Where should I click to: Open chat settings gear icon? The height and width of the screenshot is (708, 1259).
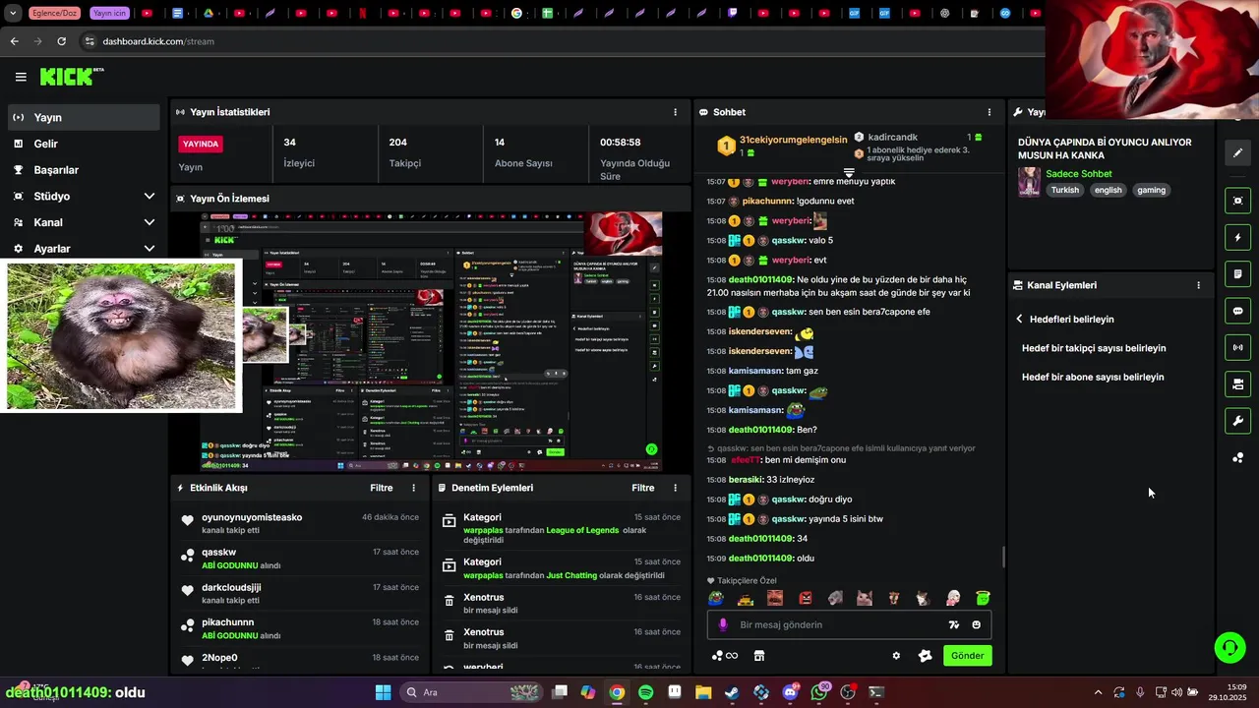tap(896, 656)
